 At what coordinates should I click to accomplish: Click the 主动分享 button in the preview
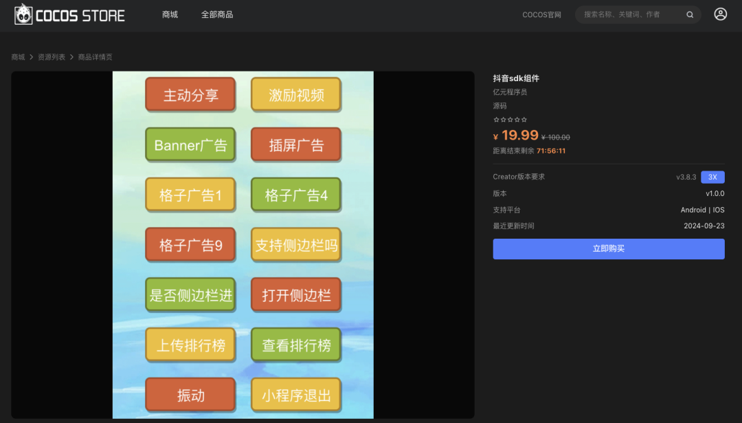point(190,95)
